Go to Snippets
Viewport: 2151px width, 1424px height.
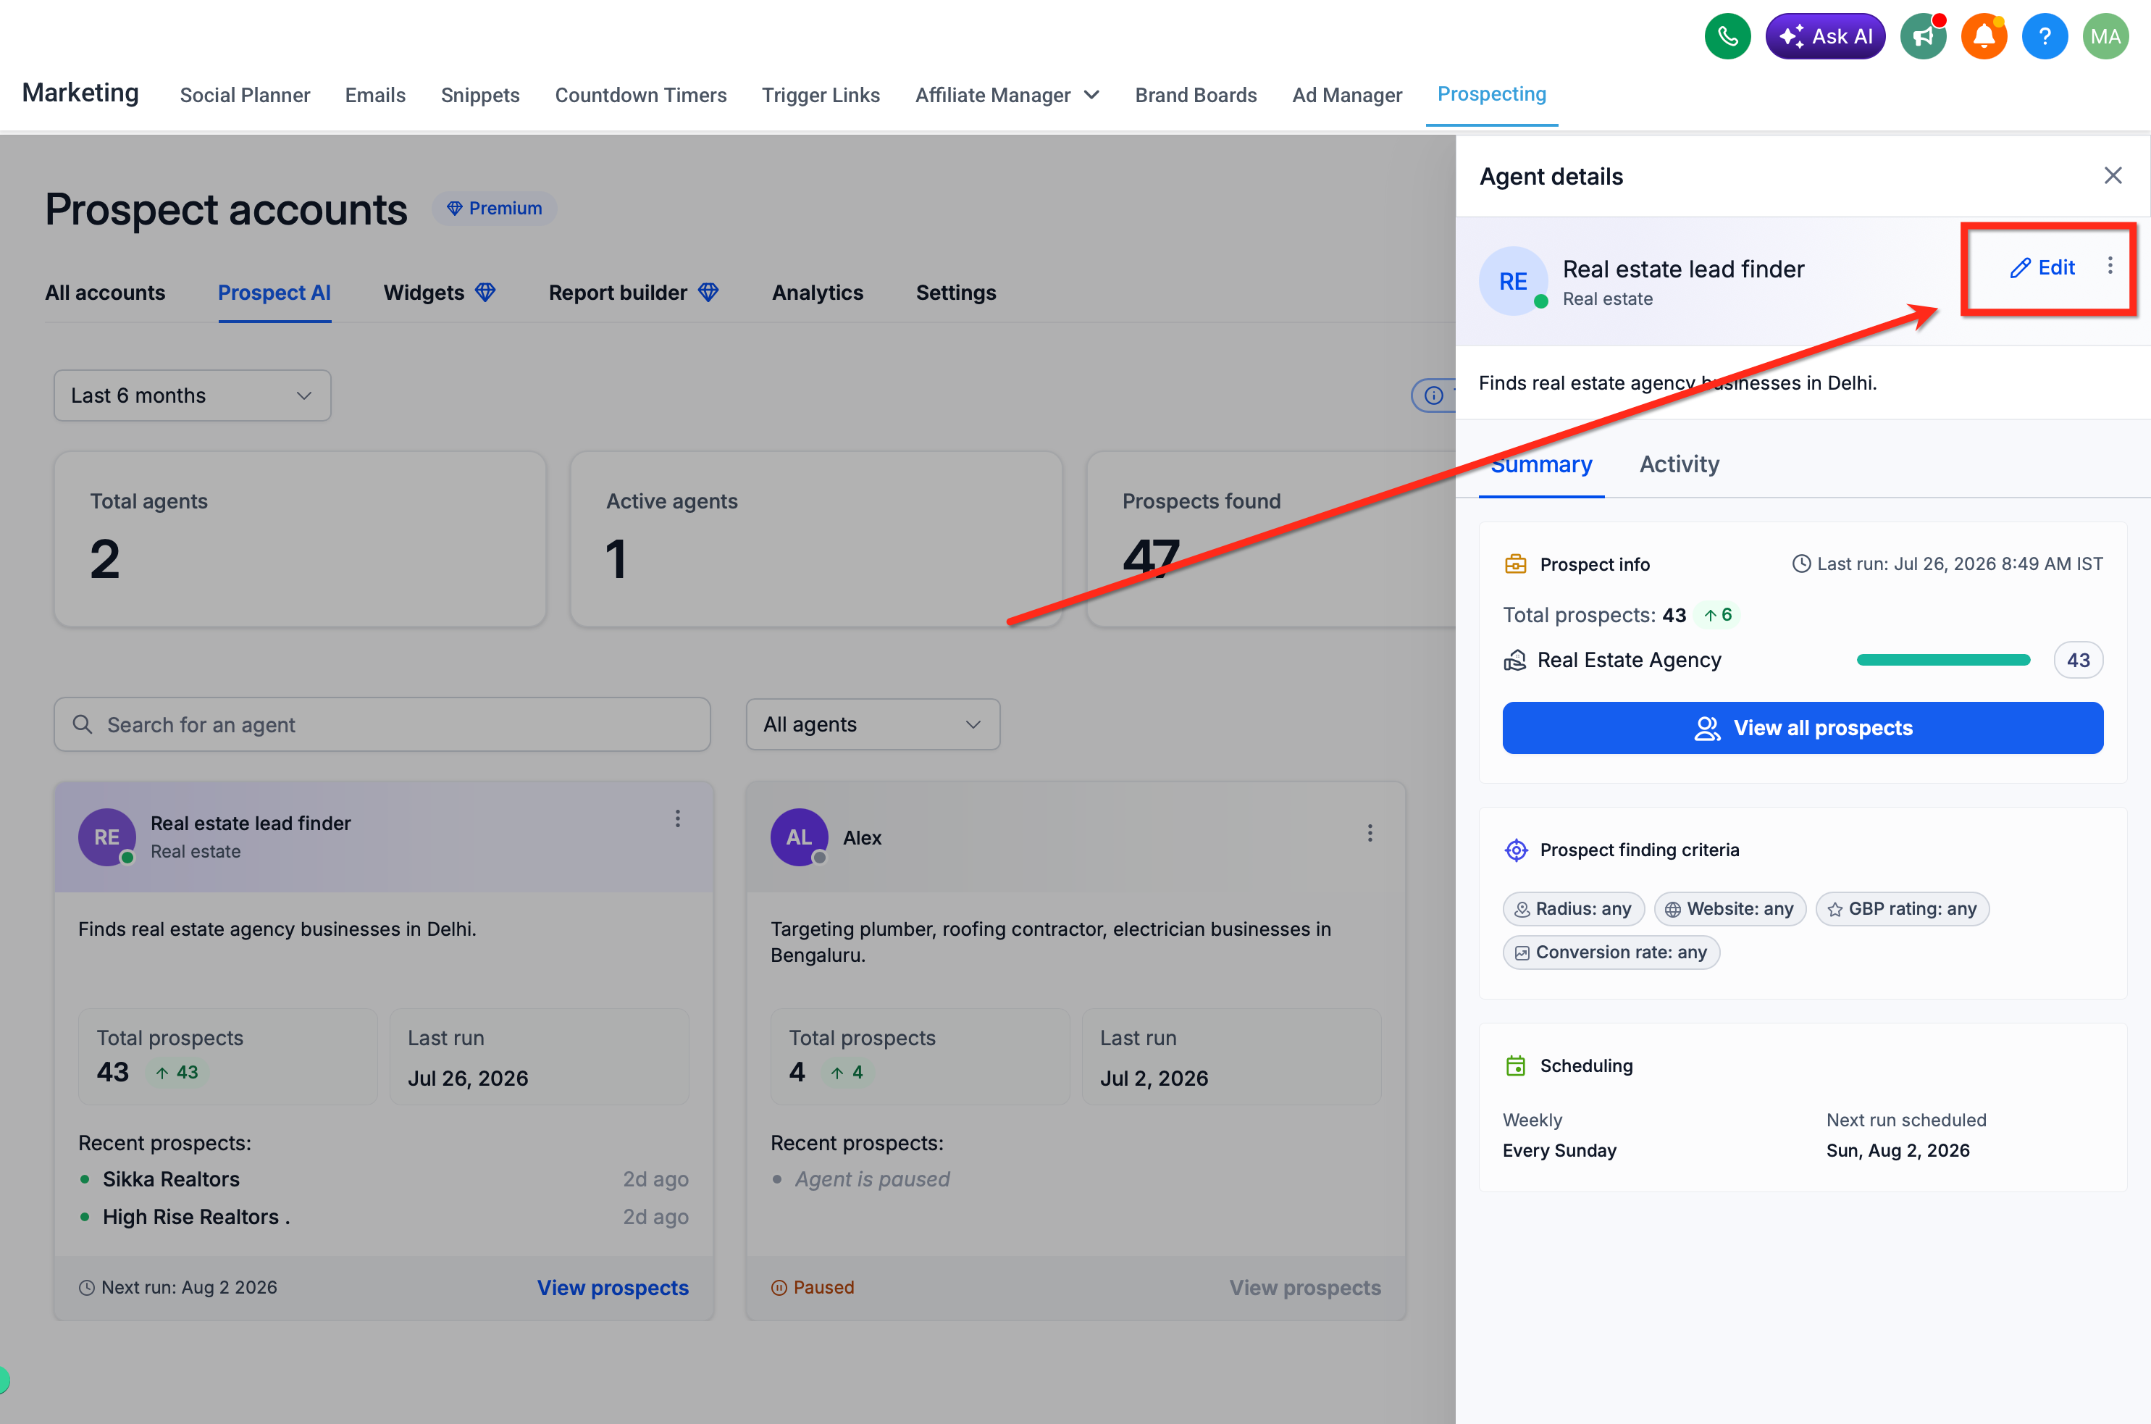480,94
